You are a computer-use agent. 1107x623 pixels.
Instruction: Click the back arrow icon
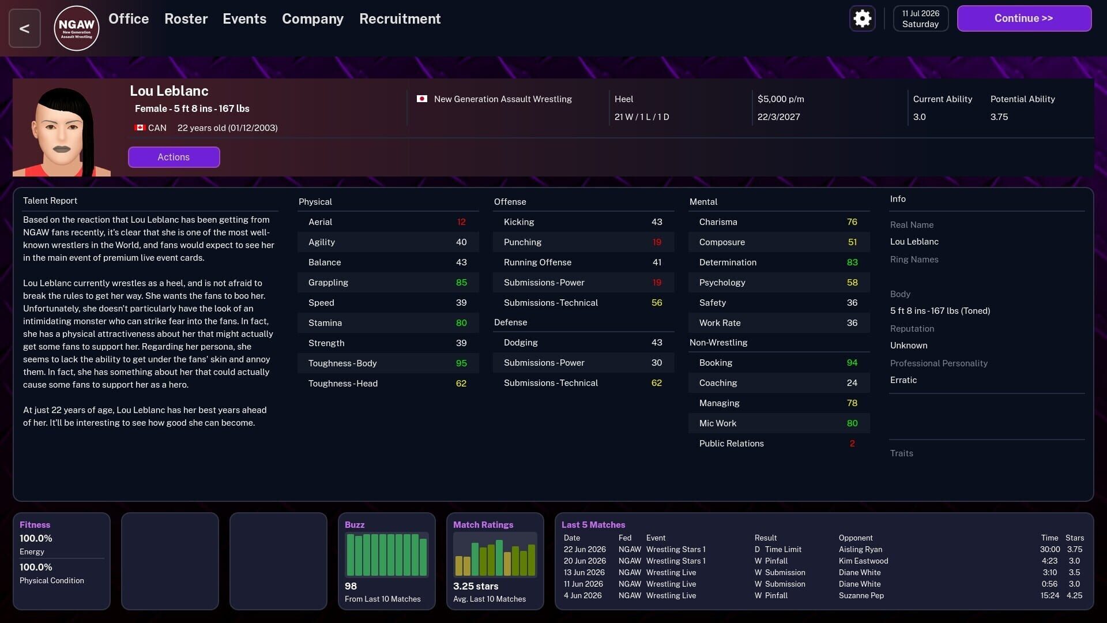[x=24, y=28]
